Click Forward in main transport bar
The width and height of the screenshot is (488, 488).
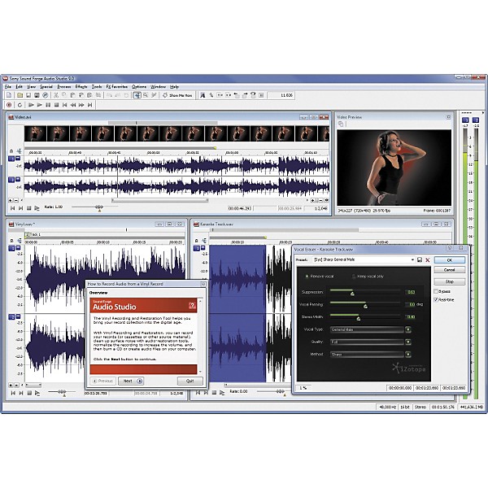[x=81, y=105]
